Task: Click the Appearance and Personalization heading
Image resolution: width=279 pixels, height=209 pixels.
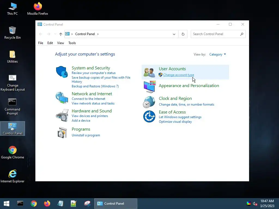Action: pyautogui.click(x=189, y=86)
